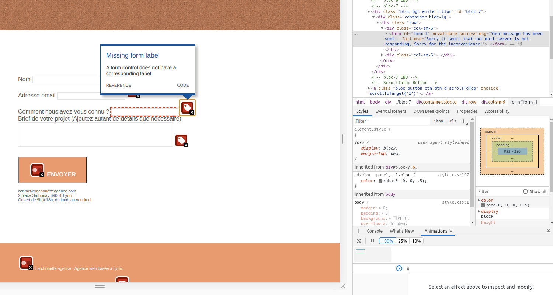Toggle the .cls element classes panel
The width and height of the screenshot is (553, 295).
point(452,121)
